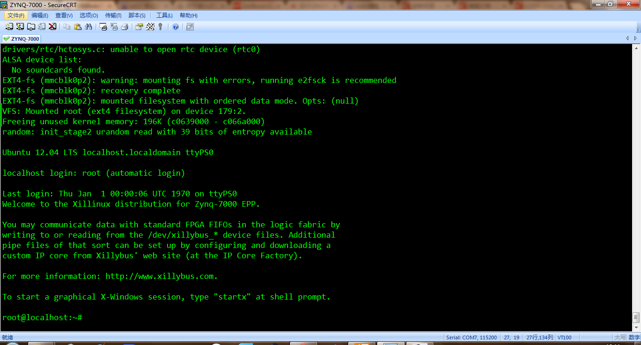641x345 pixels.
Task: Click the terminal vertical scrollbar thumb
Action: (636, 317)
